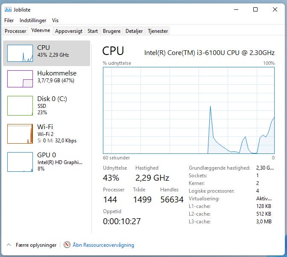Close the Jobliste window
This screenshot has height=257, width=287.
[275, 9]
